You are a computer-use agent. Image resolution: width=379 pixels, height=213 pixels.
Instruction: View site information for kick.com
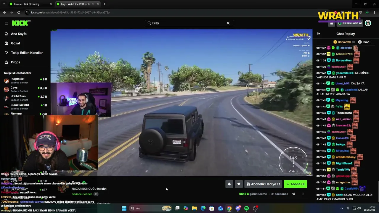[x=27, y=12]
